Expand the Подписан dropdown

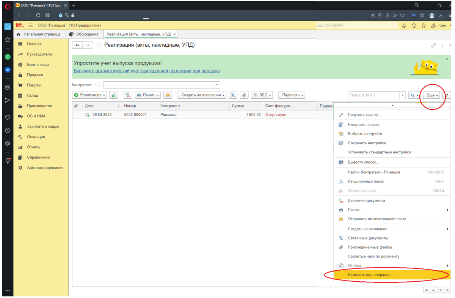(x=292, y=95)
